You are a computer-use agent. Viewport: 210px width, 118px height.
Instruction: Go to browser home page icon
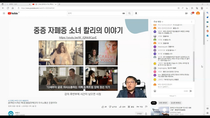click(x=13, y=8)
